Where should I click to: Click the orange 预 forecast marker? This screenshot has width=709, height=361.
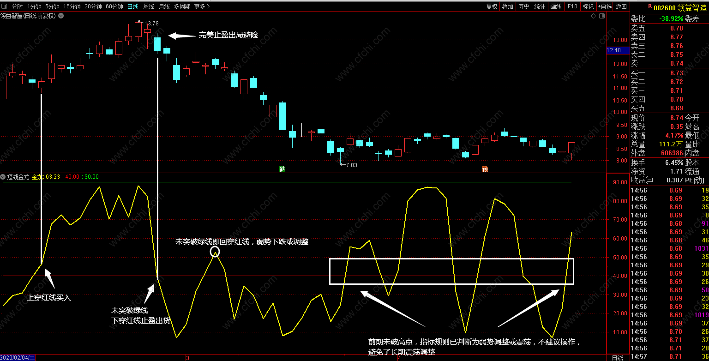point(485,169)
